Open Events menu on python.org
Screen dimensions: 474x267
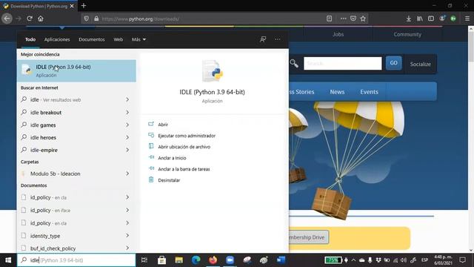(x=369, y=92)
